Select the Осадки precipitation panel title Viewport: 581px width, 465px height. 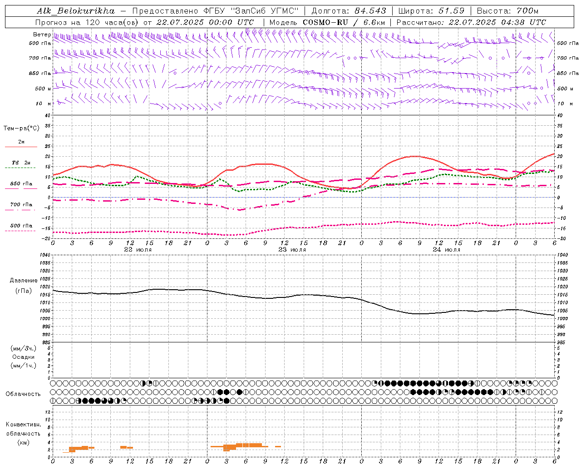coord(24,357)
